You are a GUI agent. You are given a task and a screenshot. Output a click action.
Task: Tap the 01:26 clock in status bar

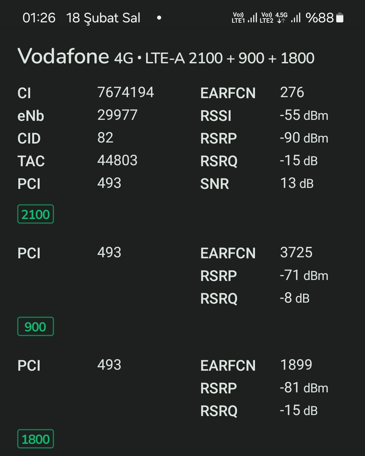tap(39, 18)
